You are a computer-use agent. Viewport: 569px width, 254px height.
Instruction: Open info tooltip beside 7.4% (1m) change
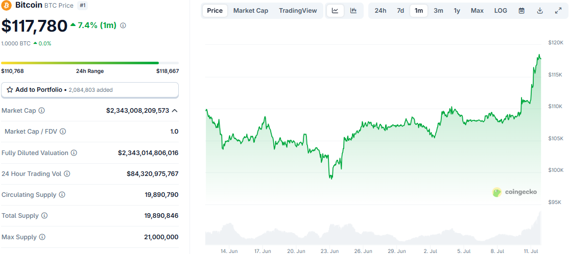(x=123, y=26)
